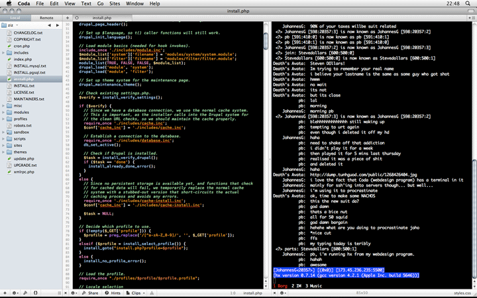Screen dimensions: 477x298
Task: Switch to terminal window 3 Music
Action: coord(313,286)
